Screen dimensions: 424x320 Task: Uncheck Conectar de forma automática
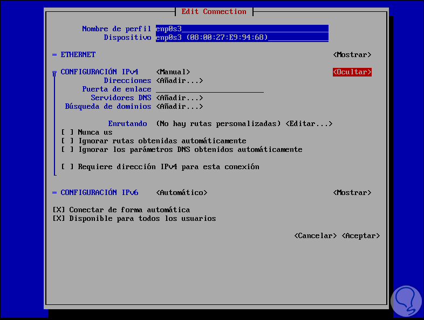(59, 210)
